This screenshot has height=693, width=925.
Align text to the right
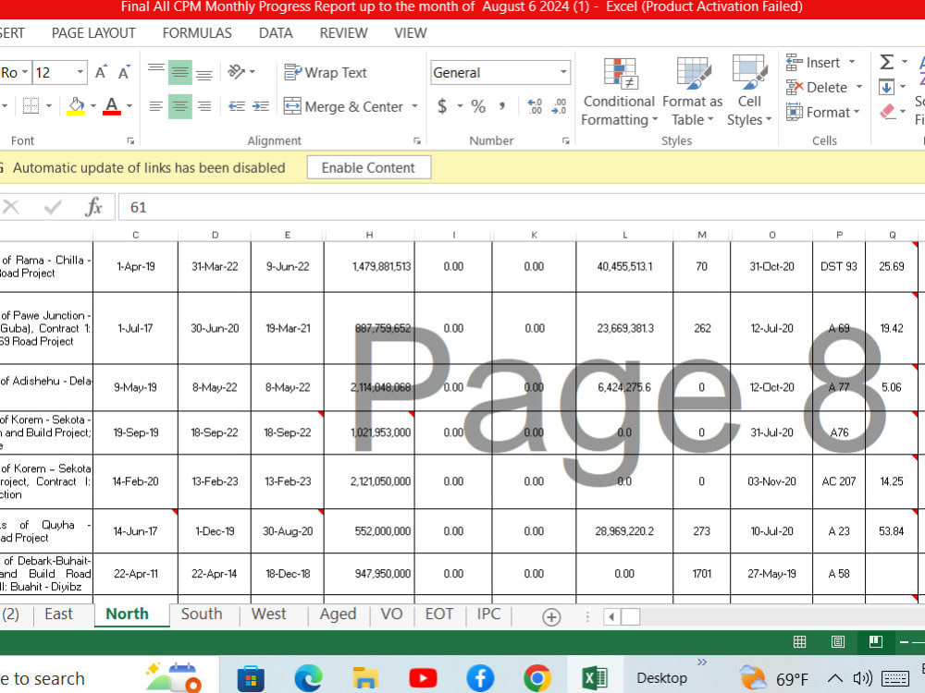tap(204, 106)
